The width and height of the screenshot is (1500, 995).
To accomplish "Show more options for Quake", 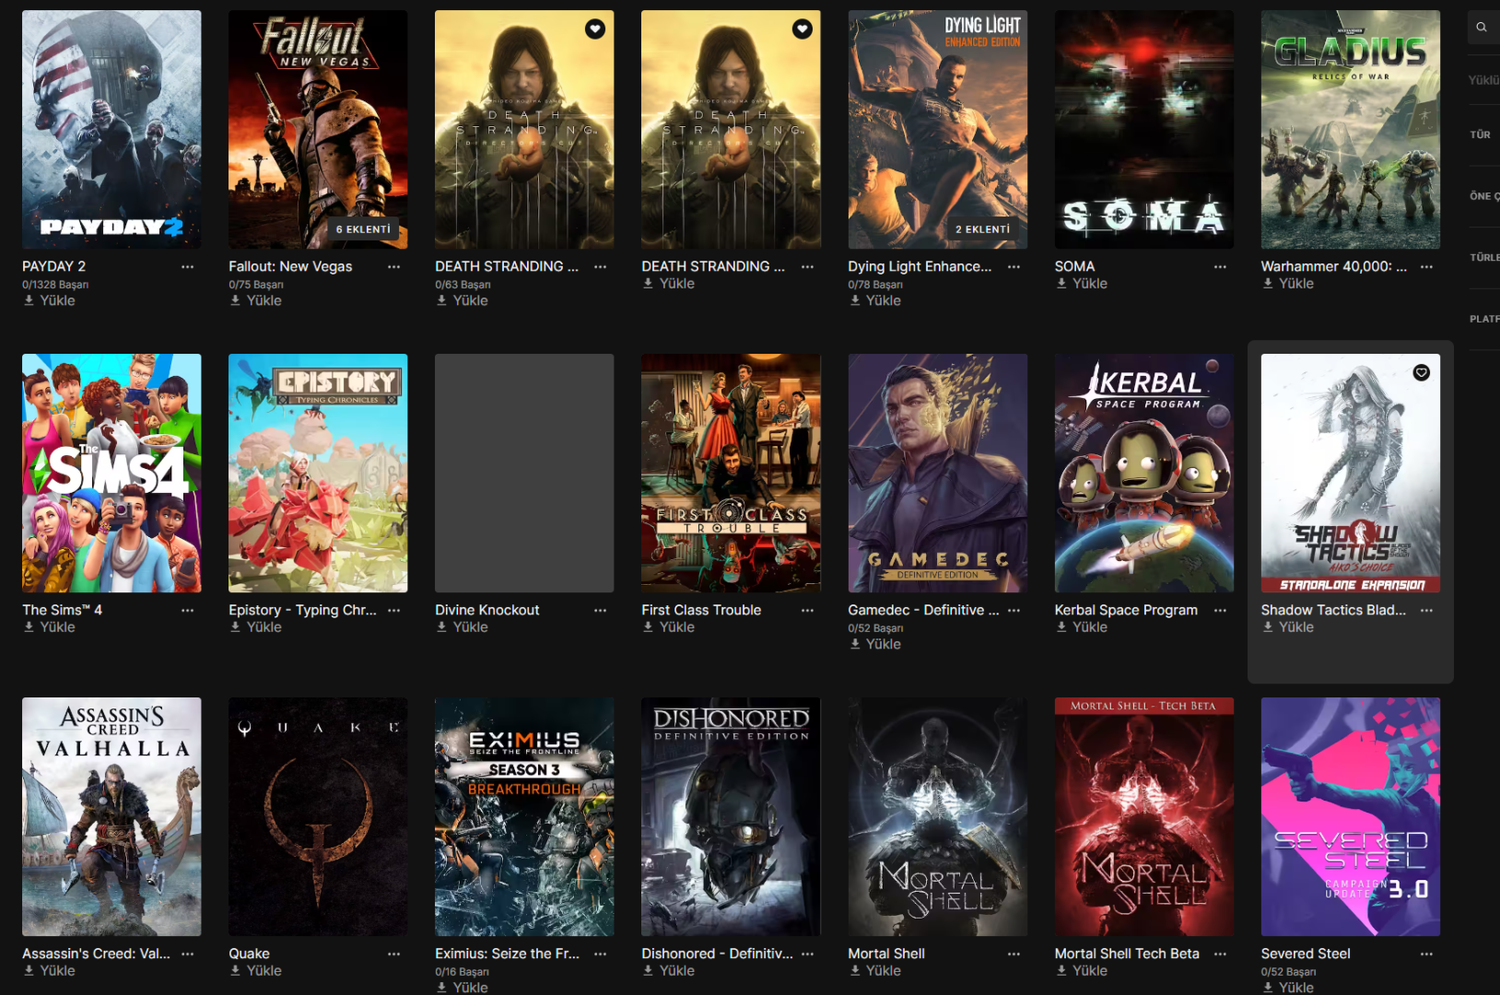I will (x=394, y=954).
